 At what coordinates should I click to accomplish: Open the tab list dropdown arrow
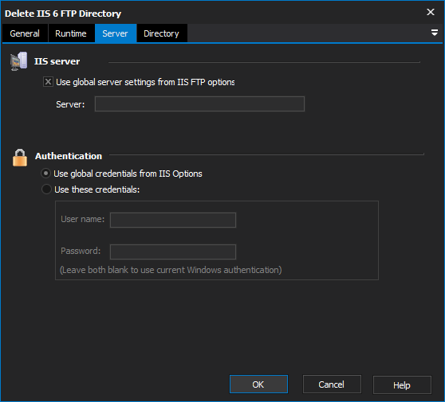click(x=434, y=33)
